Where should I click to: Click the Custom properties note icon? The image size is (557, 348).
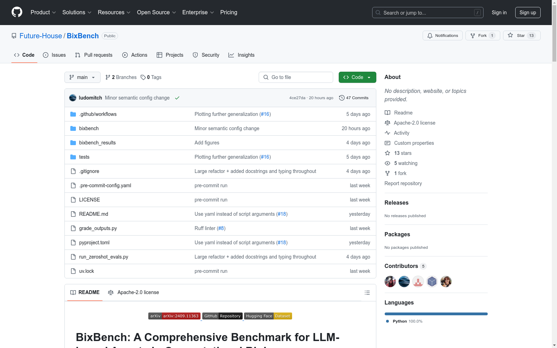tap(387, 143)
